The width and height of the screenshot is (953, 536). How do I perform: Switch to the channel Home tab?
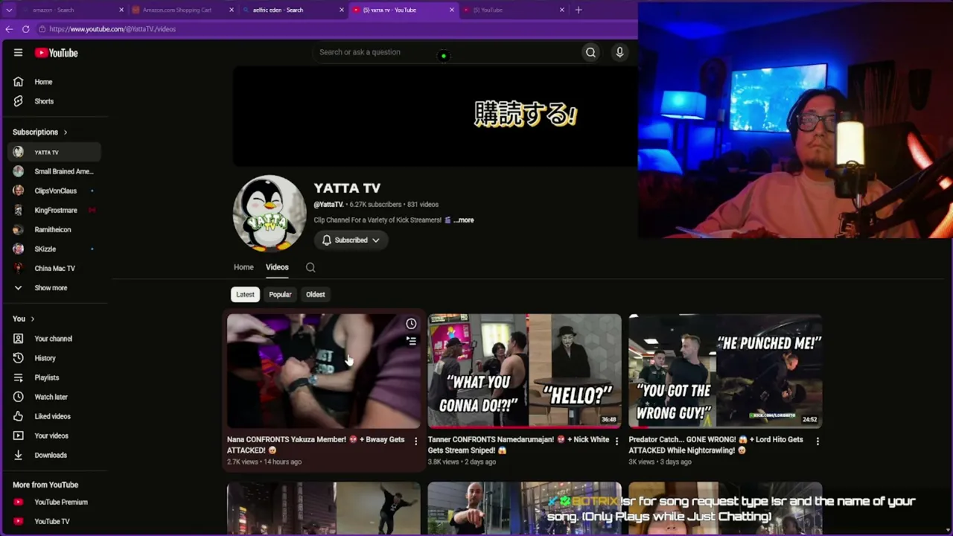click(x=243, y=267)
